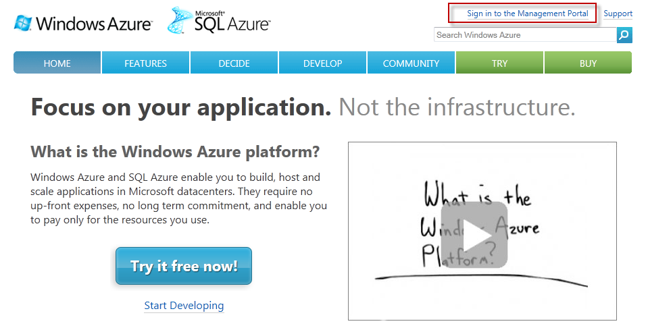Focus the Search Windows Azure field
The image size is (648, 332).
click(x=525, y=35)
